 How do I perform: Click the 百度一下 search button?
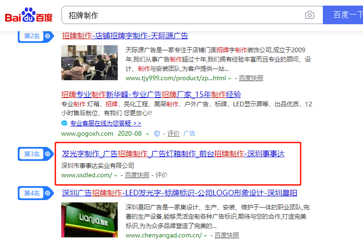[x=343, y=15]
